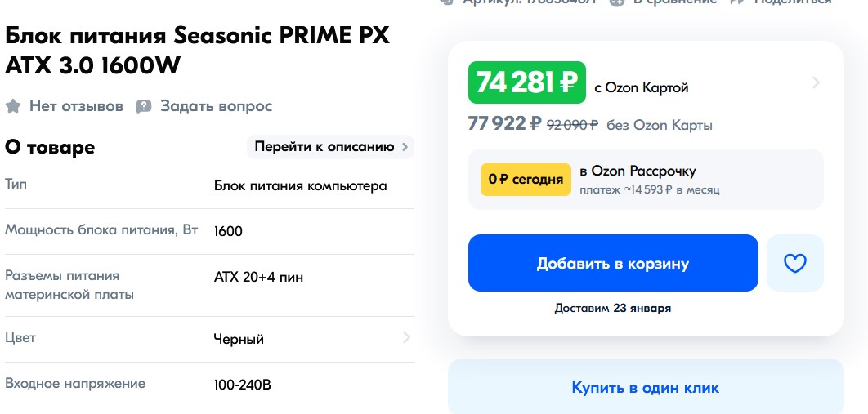Select the Черный color value
The width and height of the screenshot is (868, 414).
pyautogui.click(x=239, y=340)
